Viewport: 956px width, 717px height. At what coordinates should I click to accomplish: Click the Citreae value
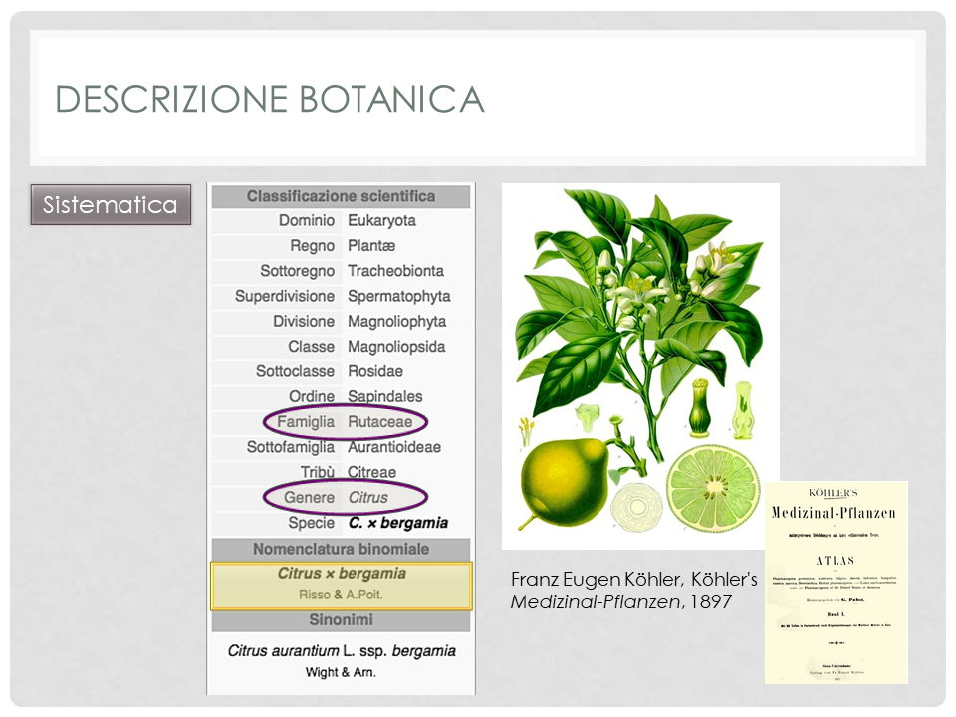click(x=371, y=472)
